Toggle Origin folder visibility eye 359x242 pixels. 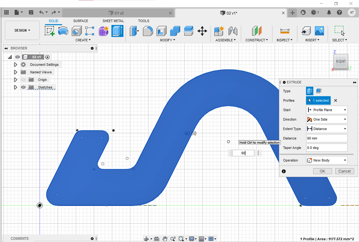coord(23,80)
